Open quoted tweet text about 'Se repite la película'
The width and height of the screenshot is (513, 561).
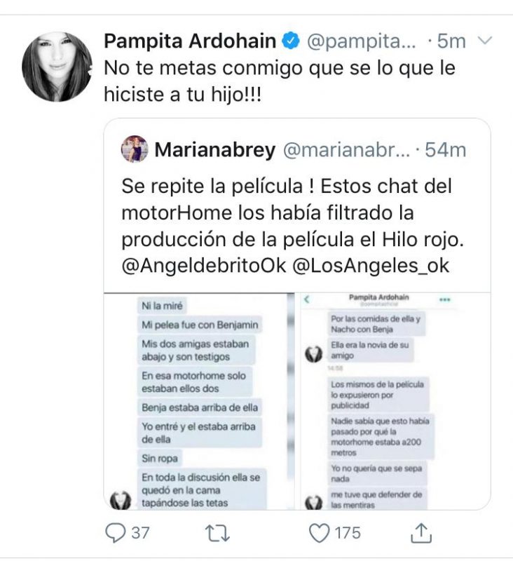click(x=294, y=213)
